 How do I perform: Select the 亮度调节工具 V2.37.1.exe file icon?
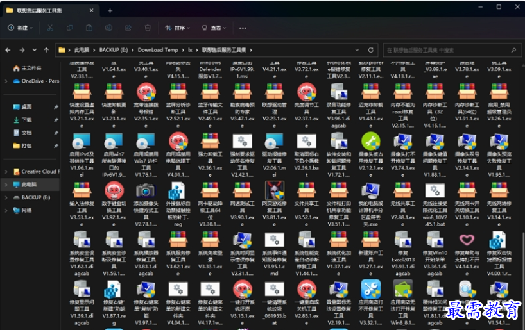click(306, 92)
